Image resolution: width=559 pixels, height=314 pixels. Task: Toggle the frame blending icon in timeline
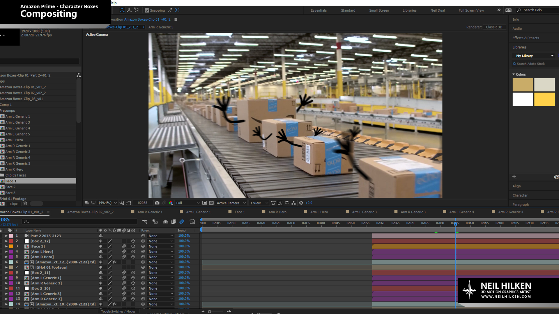[x=174, y=222]
